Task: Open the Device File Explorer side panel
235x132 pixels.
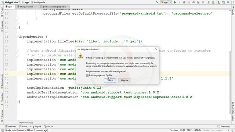Action: 233,111
